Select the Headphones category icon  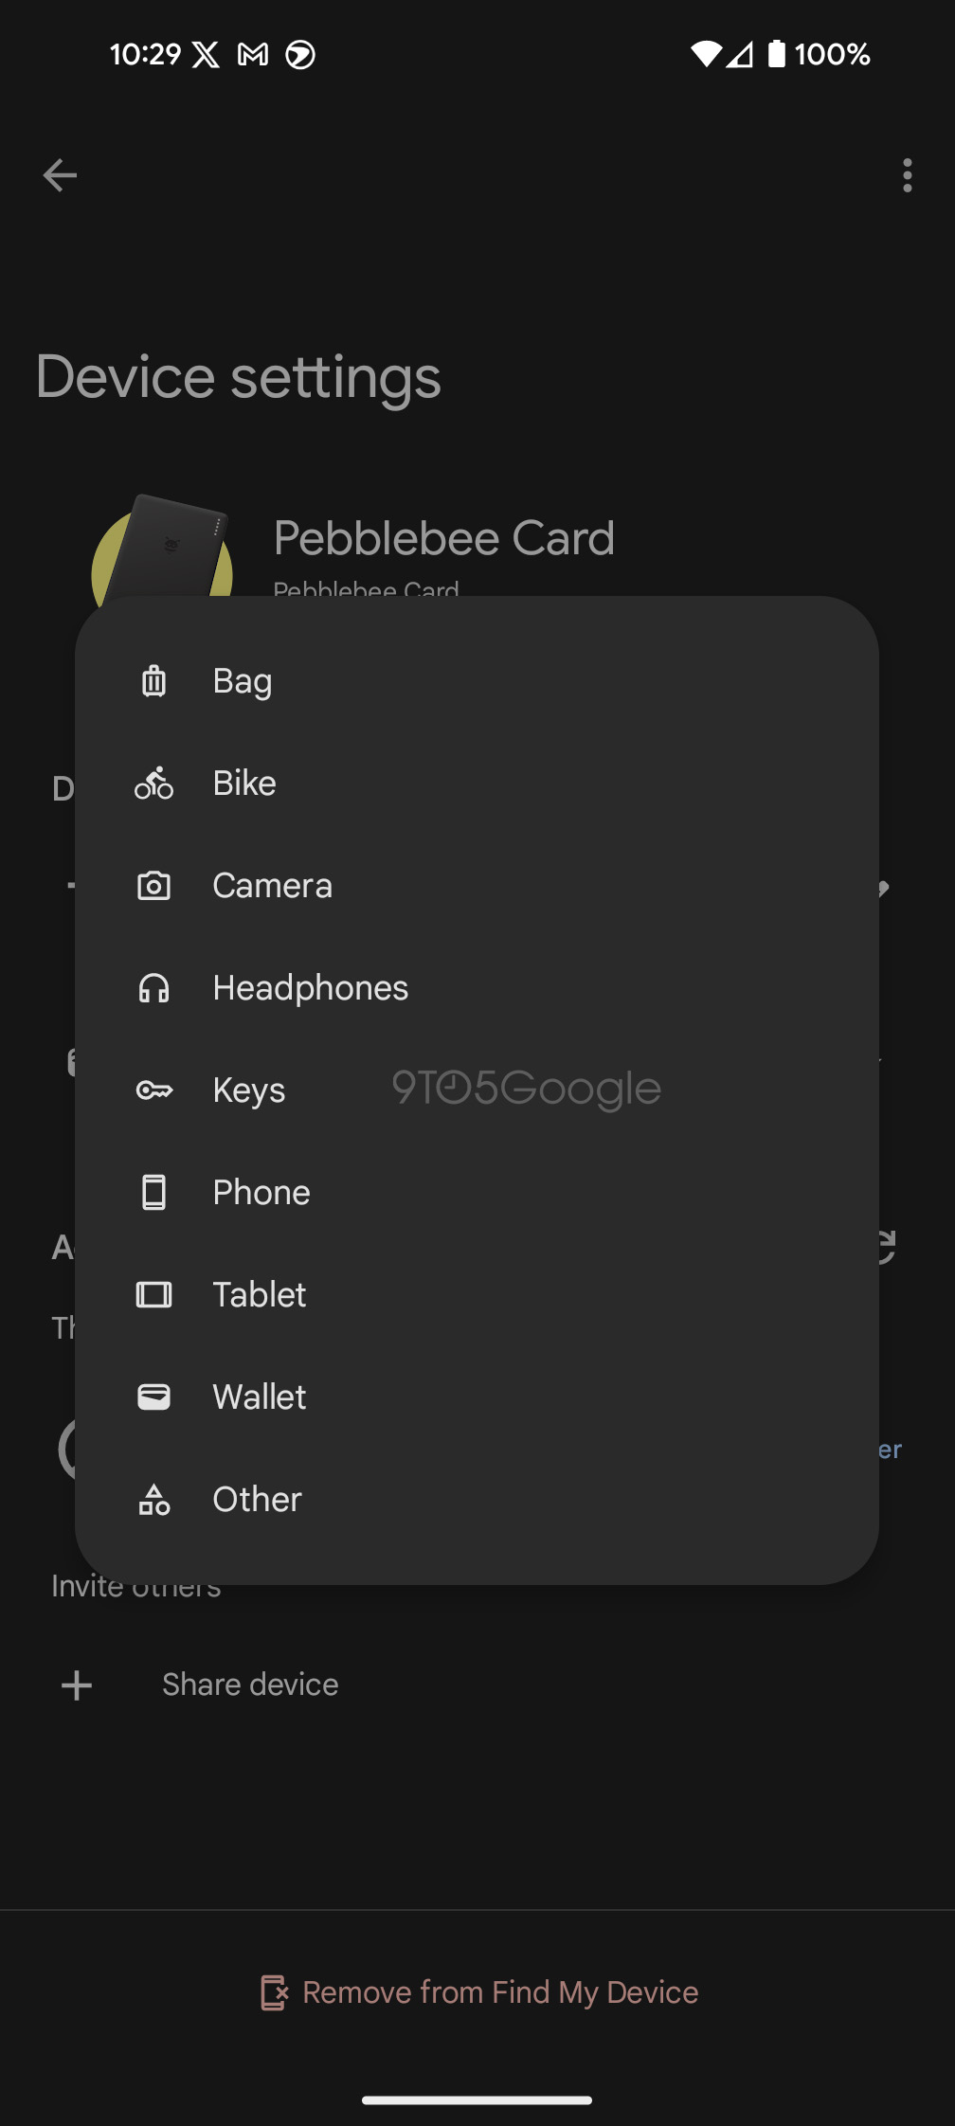tap(153, 987)
